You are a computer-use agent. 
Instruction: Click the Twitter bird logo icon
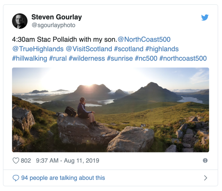205,17
